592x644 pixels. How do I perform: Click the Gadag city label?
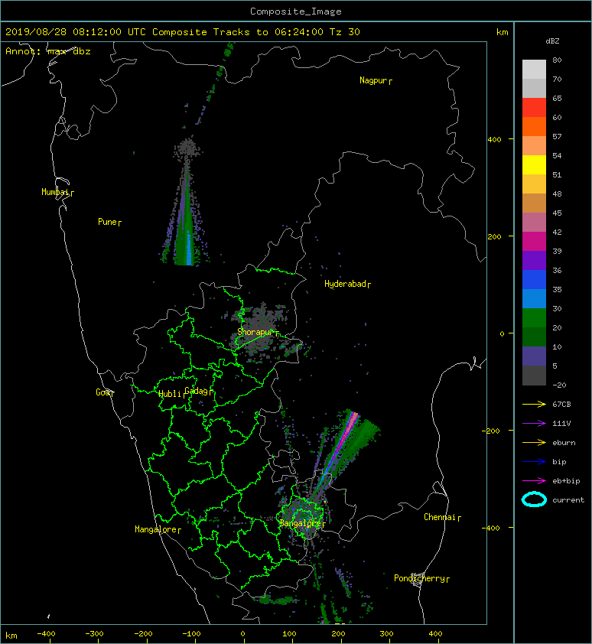click(x=197, y=391)
